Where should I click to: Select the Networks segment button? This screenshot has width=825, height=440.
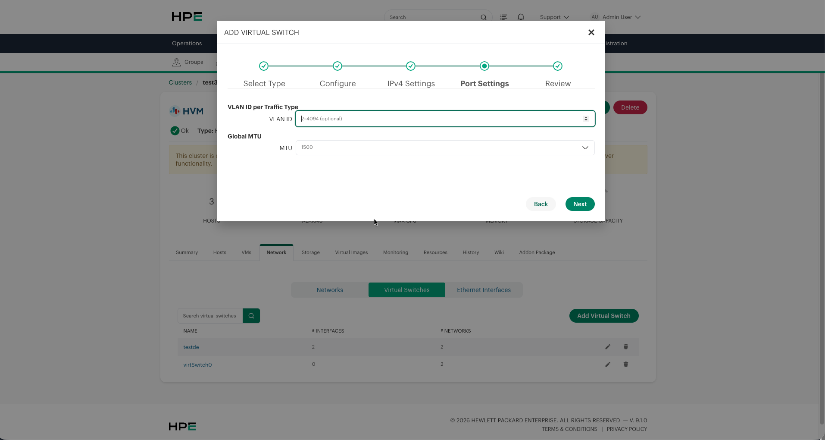(x=330, y=290)
